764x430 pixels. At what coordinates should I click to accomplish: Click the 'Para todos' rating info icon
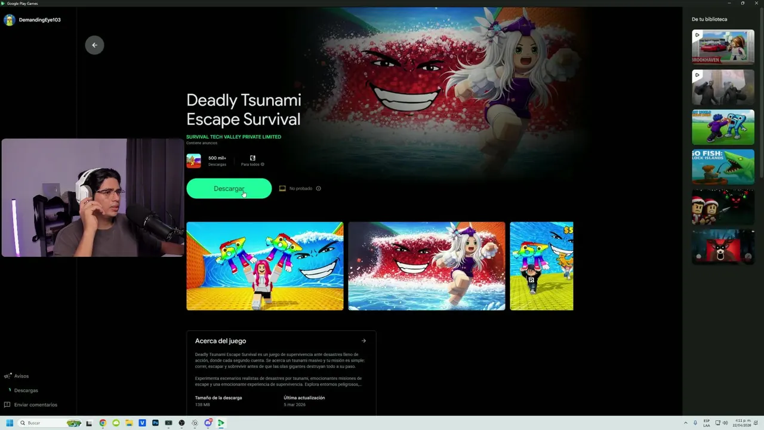(263, 164)
